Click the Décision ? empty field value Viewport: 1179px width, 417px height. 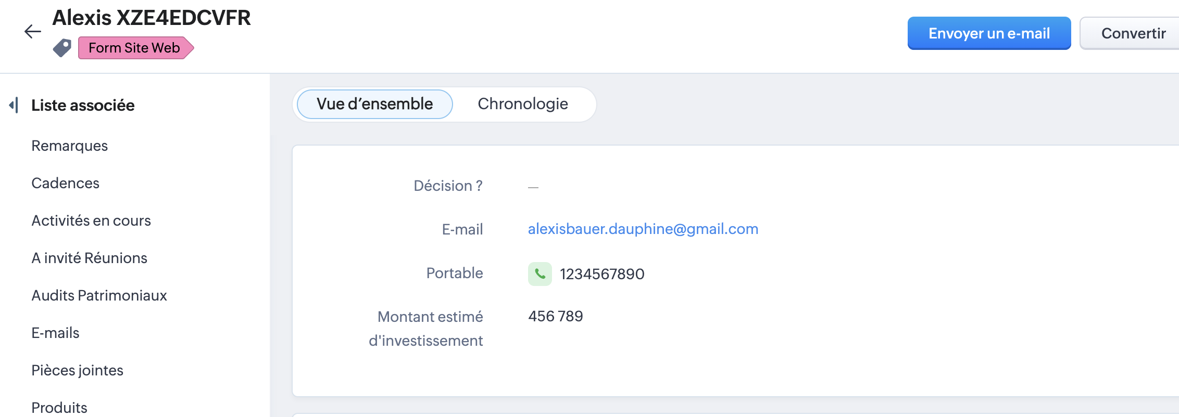coord(533,187)
